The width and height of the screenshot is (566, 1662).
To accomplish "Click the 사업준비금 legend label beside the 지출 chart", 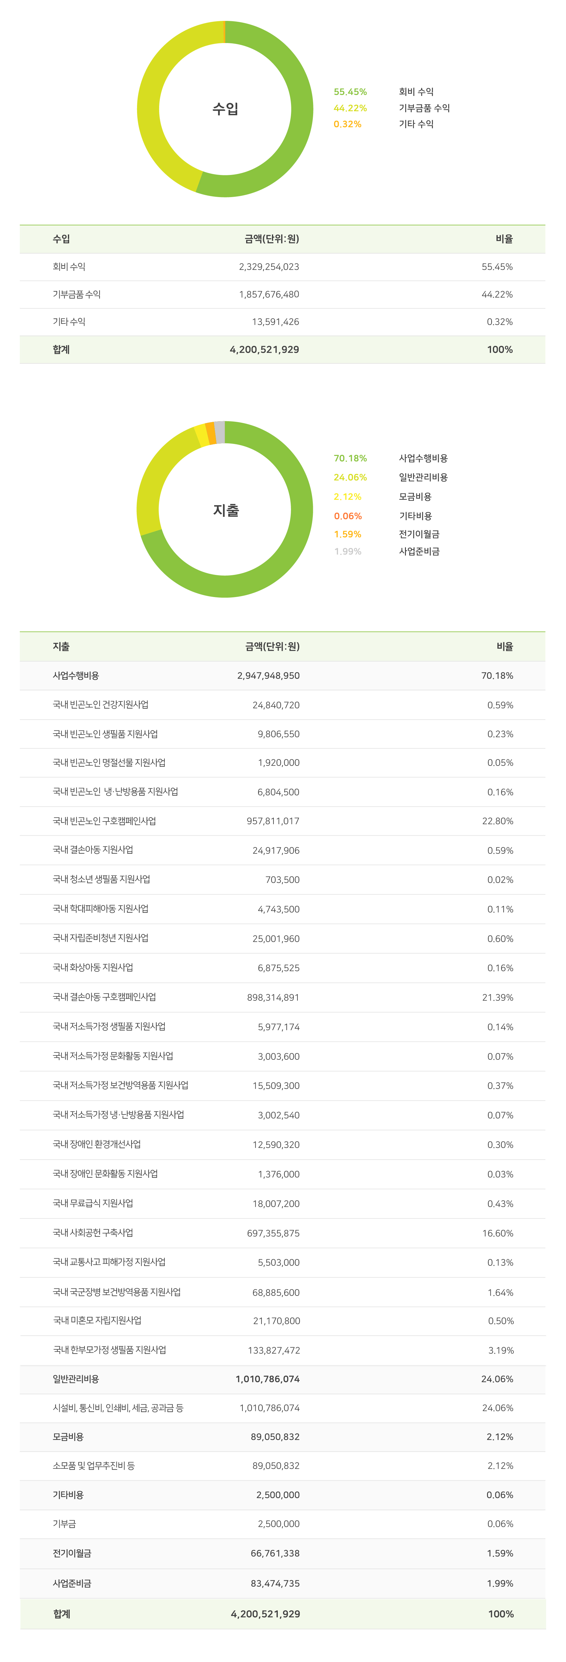I will 419,552.
